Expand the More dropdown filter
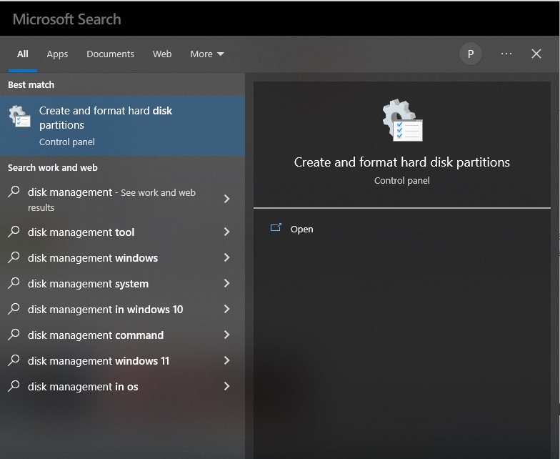This screenshot has width=560, height=459. (206, 54)
